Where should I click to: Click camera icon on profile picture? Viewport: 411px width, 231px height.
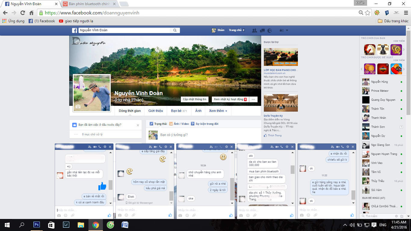coord(78,107)
